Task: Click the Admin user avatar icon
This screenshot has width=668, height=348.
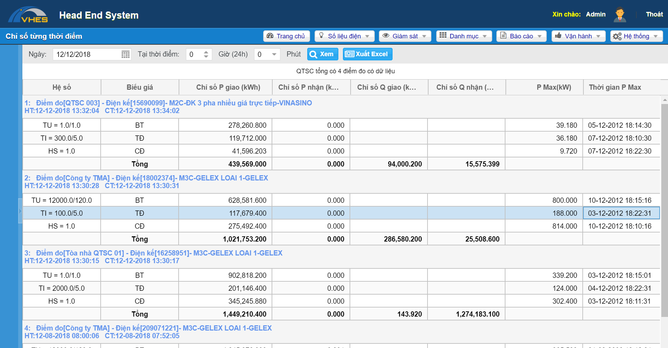Action: point(620,15)
